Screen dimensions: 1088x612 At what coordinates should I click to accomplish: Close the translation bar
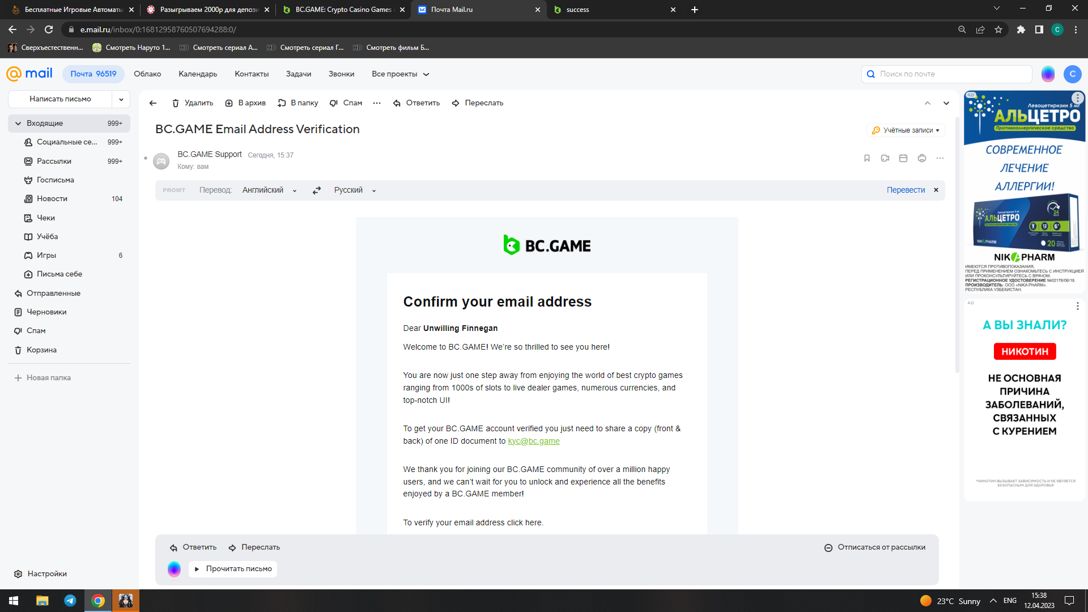[x=936, y=190]
